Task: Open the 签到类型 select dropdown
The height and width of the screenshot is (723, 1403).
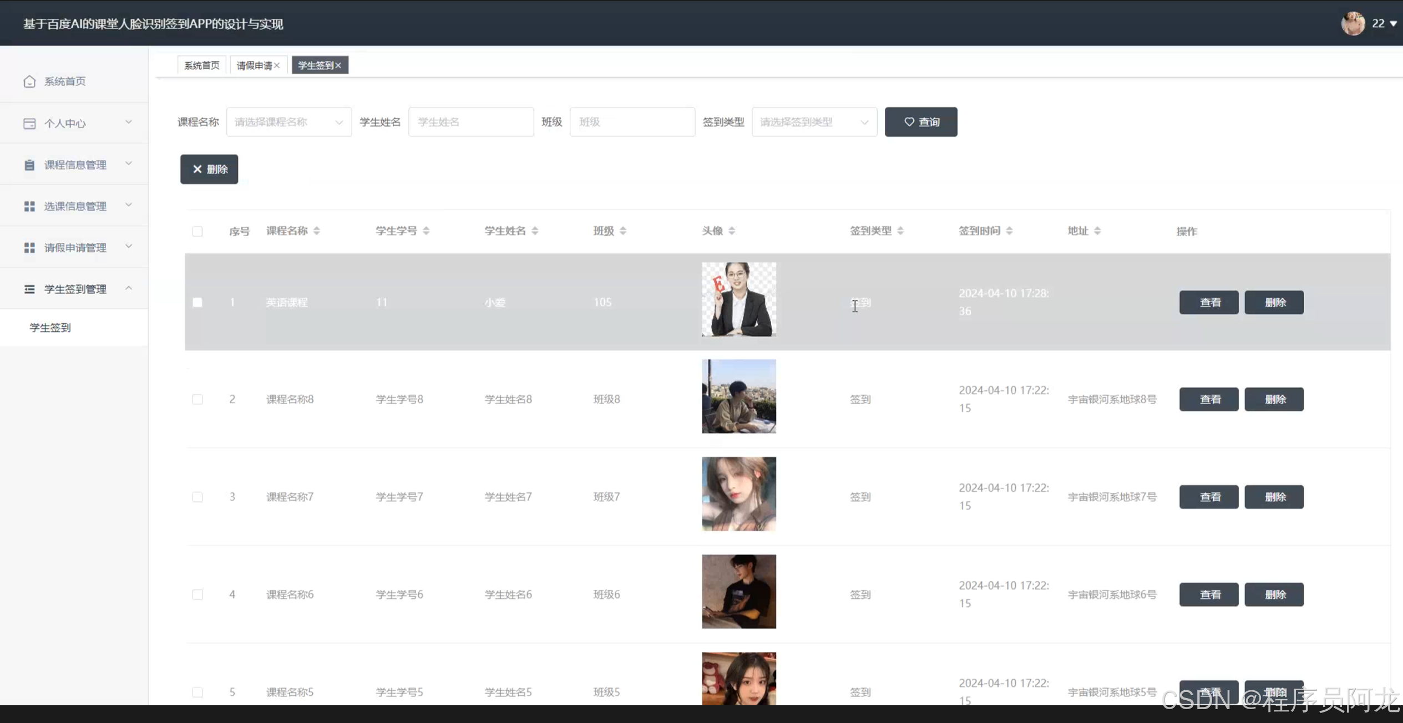Action: 814,122
